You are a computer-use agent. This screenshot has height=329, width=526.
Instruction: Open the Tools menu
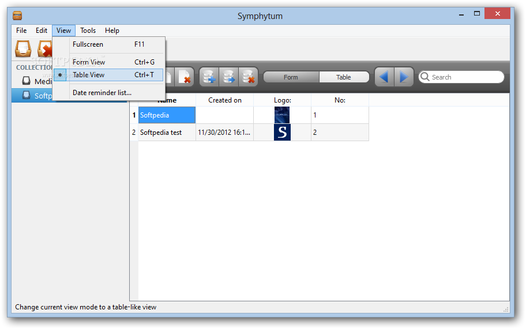point(88,30)
